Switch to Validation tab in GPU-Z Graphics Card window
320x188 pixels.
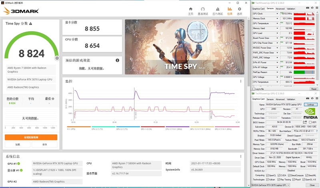291,99
